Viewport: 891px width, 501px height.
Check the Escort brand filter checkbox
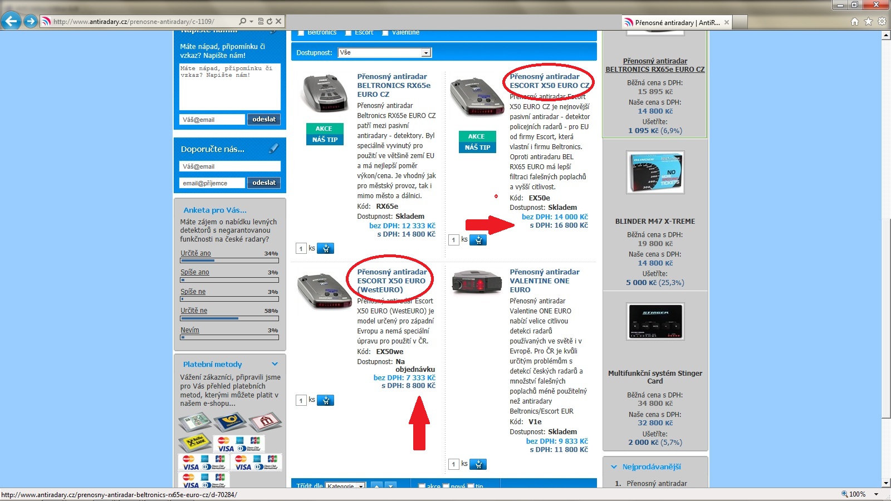pyautogui.click(x=349, y=33)
